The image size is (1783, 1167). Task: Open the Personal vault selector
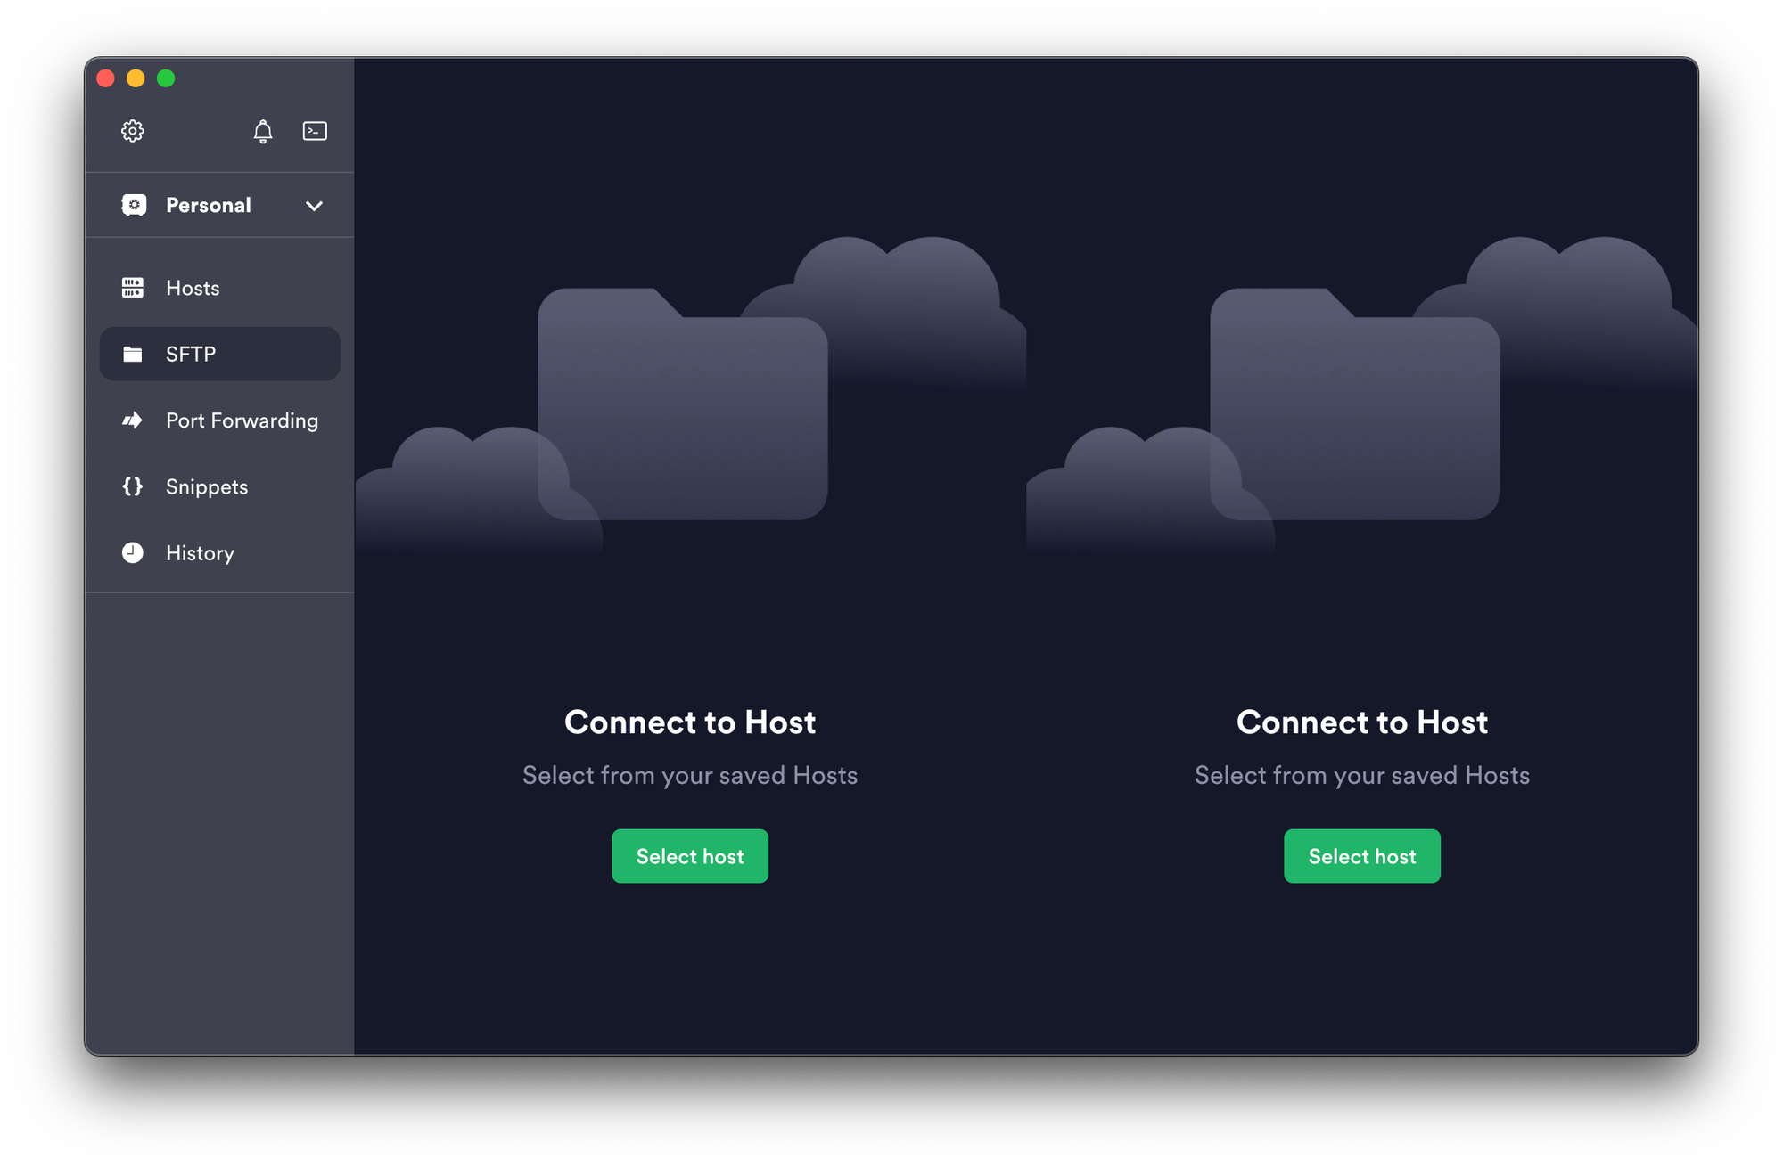[x=209, y=206]
